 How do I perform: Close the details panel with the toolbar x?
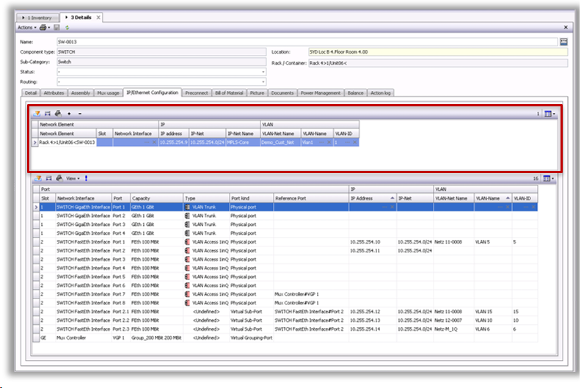[x=566, y=27]
